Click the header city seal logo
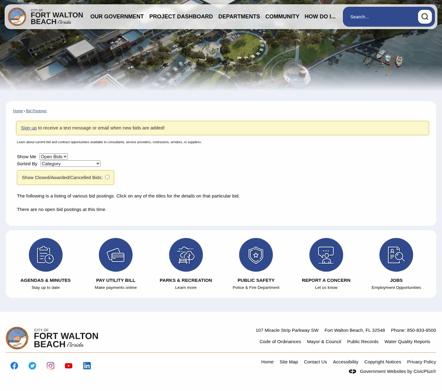Viewport: 442px width, 391px height. [x=17, y=17]
